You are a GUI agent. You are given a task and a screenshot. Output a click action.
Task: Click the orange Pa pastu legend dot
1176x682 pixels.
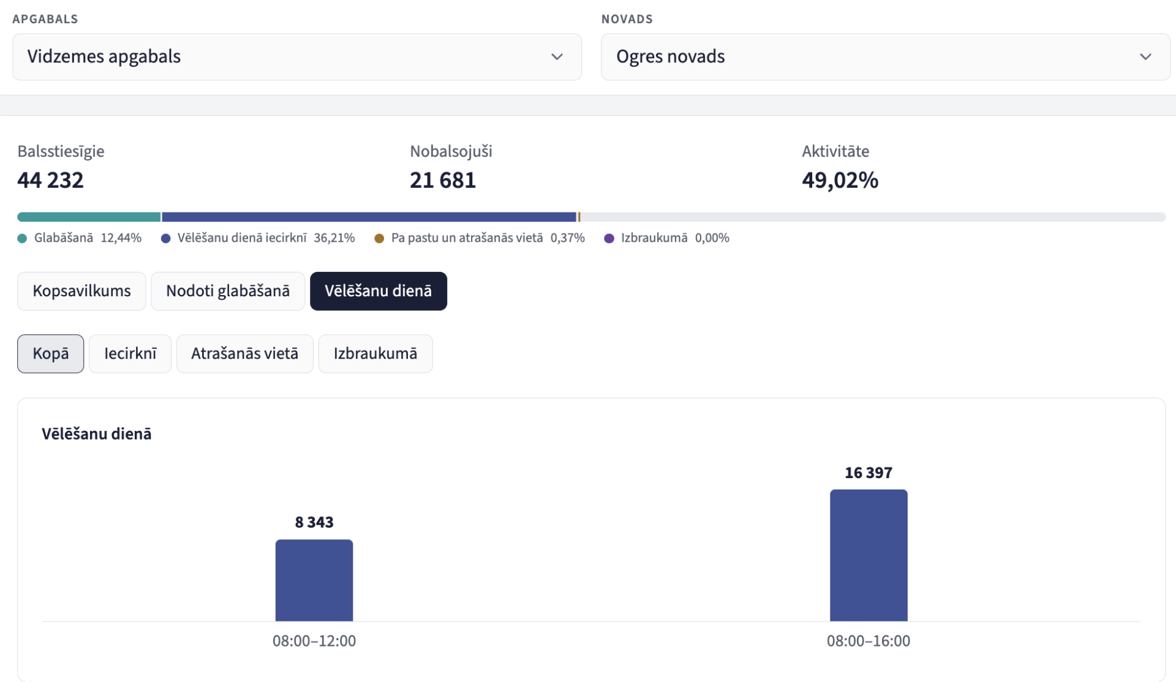pyautogui.click(x=379, y=238)
